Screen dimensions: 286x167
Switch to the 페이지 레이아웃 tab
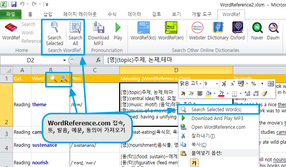[x=80, y=14]
